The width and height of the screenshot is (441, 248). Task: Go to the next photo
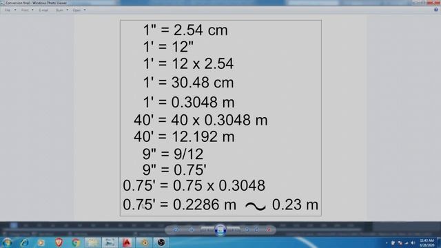point(234,229)
